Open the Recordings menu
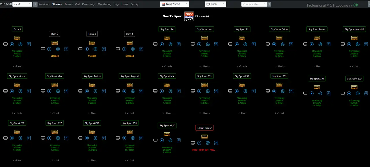 pyautogui.click(x=89, y=4)
